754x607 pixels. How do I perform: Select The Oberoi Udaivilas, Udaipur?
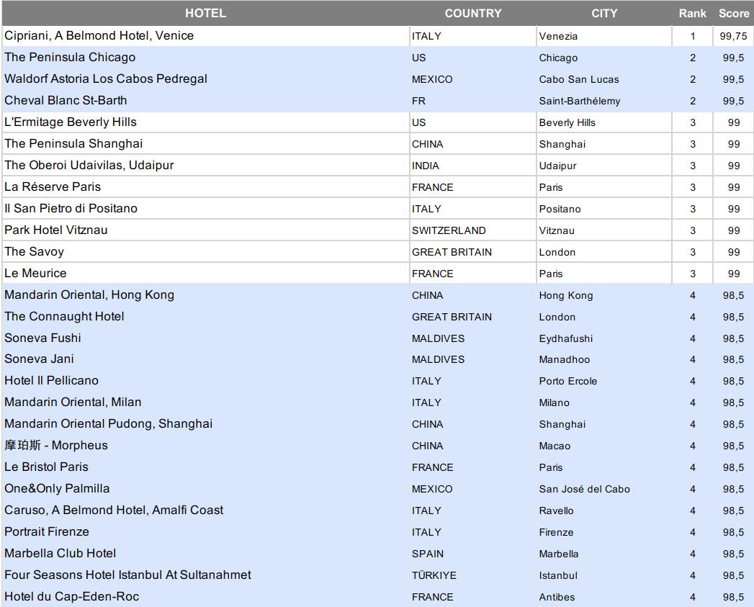tap(89, 166)
